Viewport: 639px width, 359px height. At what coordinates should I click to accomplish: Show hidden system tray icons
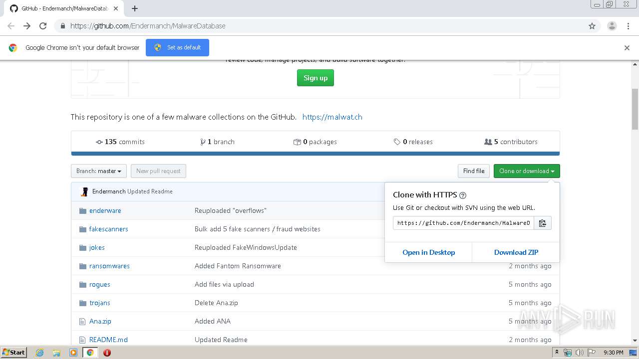pos(557,353)
